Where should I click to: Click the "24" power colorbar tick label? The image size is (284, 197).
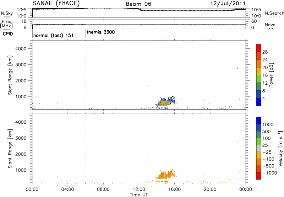265,60
